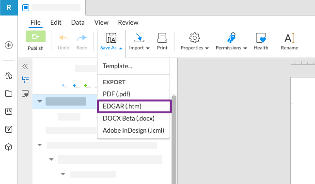Screen dimensions: 315x184
Task: Collapse the nested second-level outline section
Action: (x=51, y=159)
